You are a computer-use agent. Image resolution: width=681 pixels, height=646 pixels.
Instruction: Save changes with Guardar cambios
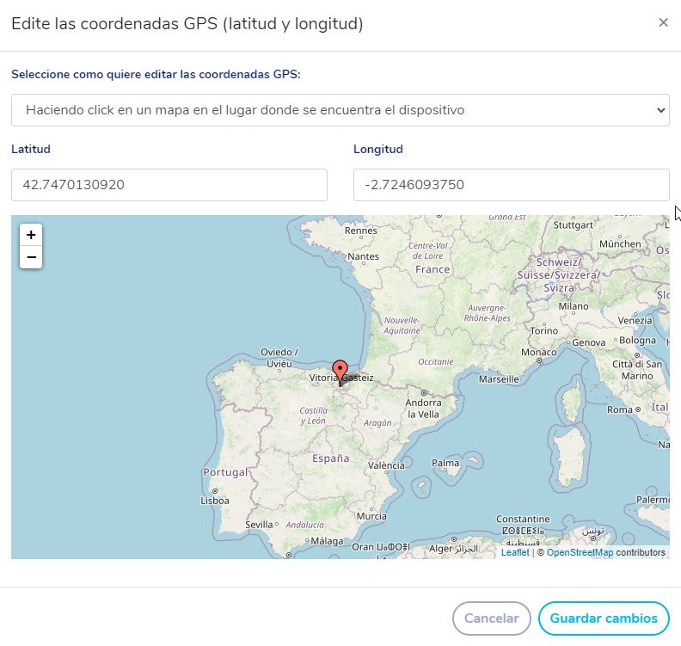(x=604, y=618)
